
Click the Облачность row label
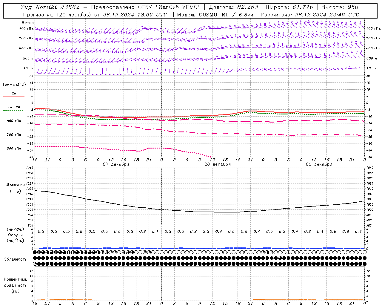click(15, 259)
